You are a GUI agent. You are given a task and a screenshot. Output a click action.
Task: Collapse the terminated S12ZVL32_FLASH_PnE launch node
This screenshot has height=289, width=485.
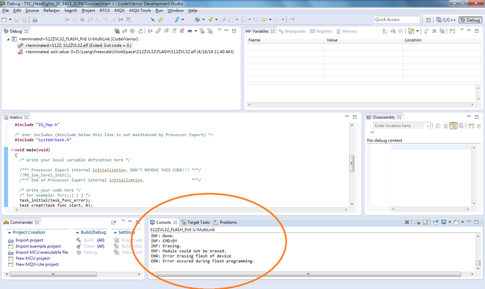[8, 39]
